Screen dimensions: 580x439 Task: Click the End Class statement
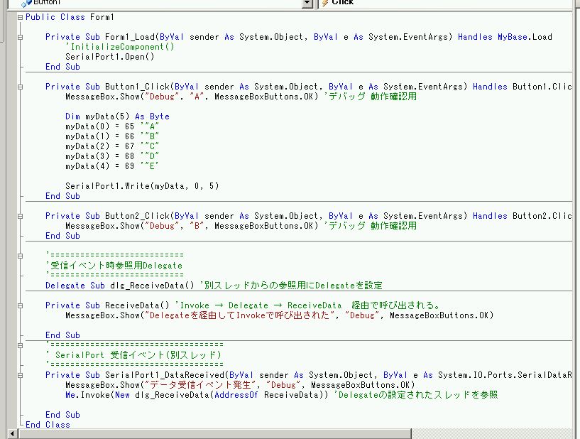coord(48,425)
